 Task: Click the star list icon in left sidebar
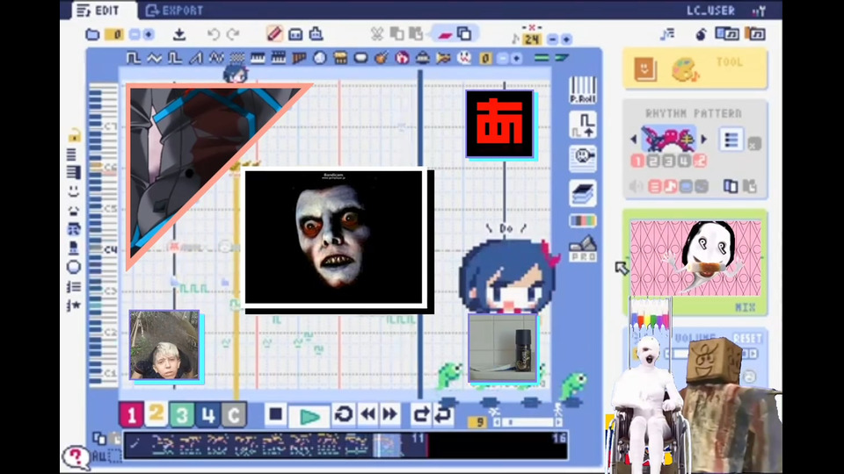tap(74, 305)
